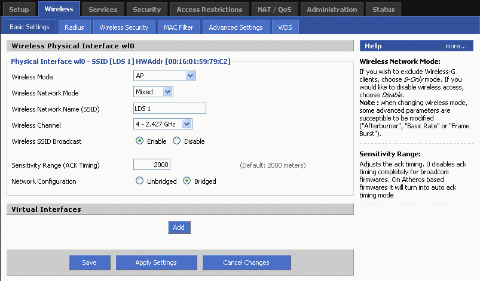Click the Wireless Network Name SSID field

click(x=170, y=108)
